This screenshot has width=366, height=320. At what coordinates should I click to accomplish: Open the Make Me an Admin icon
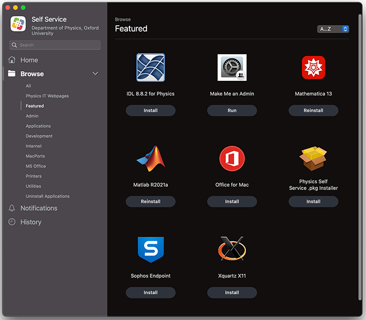coord(232,68)
